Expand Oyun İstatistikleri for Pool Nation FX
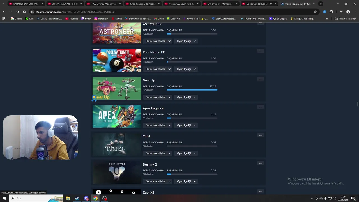 [x=158, y=69]
